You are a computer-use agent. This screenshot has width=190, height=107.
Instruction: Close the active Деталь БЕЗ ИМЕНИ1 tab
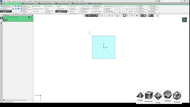click(20, 4)
